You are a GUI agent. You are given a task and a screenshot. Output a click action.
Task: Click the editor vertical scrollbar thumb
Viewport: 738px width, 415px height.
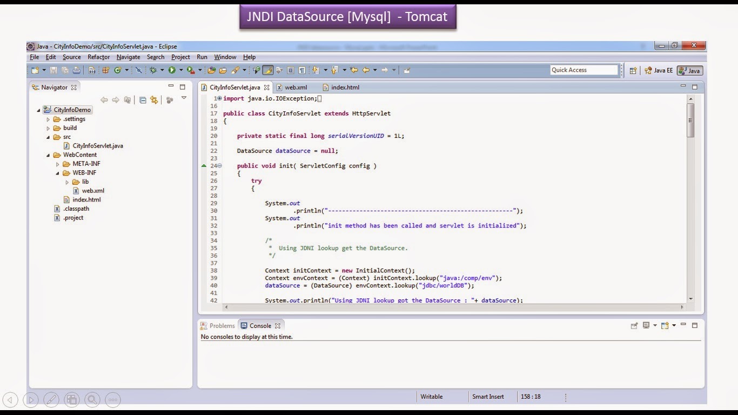point(690,120)
